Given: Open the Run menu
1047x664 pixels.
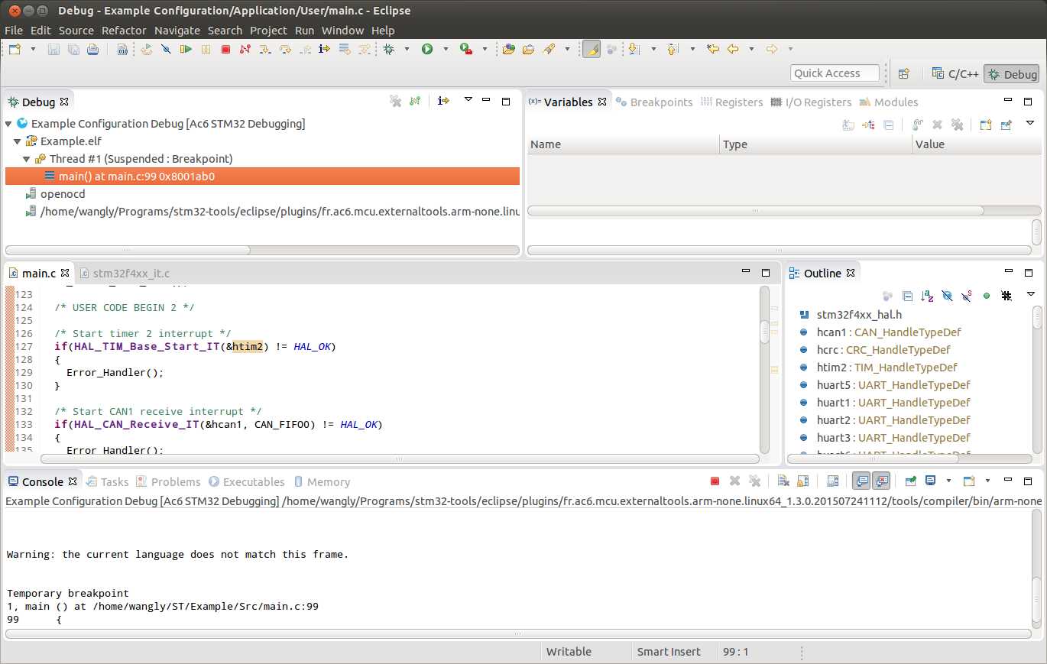Looking at the screenshot, I should tap(304, 31).
